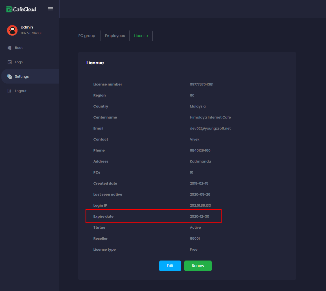This screenshot has height=291, width=326.
Task: Click the Settings gear sidebar icon
Action: (10, 76)
